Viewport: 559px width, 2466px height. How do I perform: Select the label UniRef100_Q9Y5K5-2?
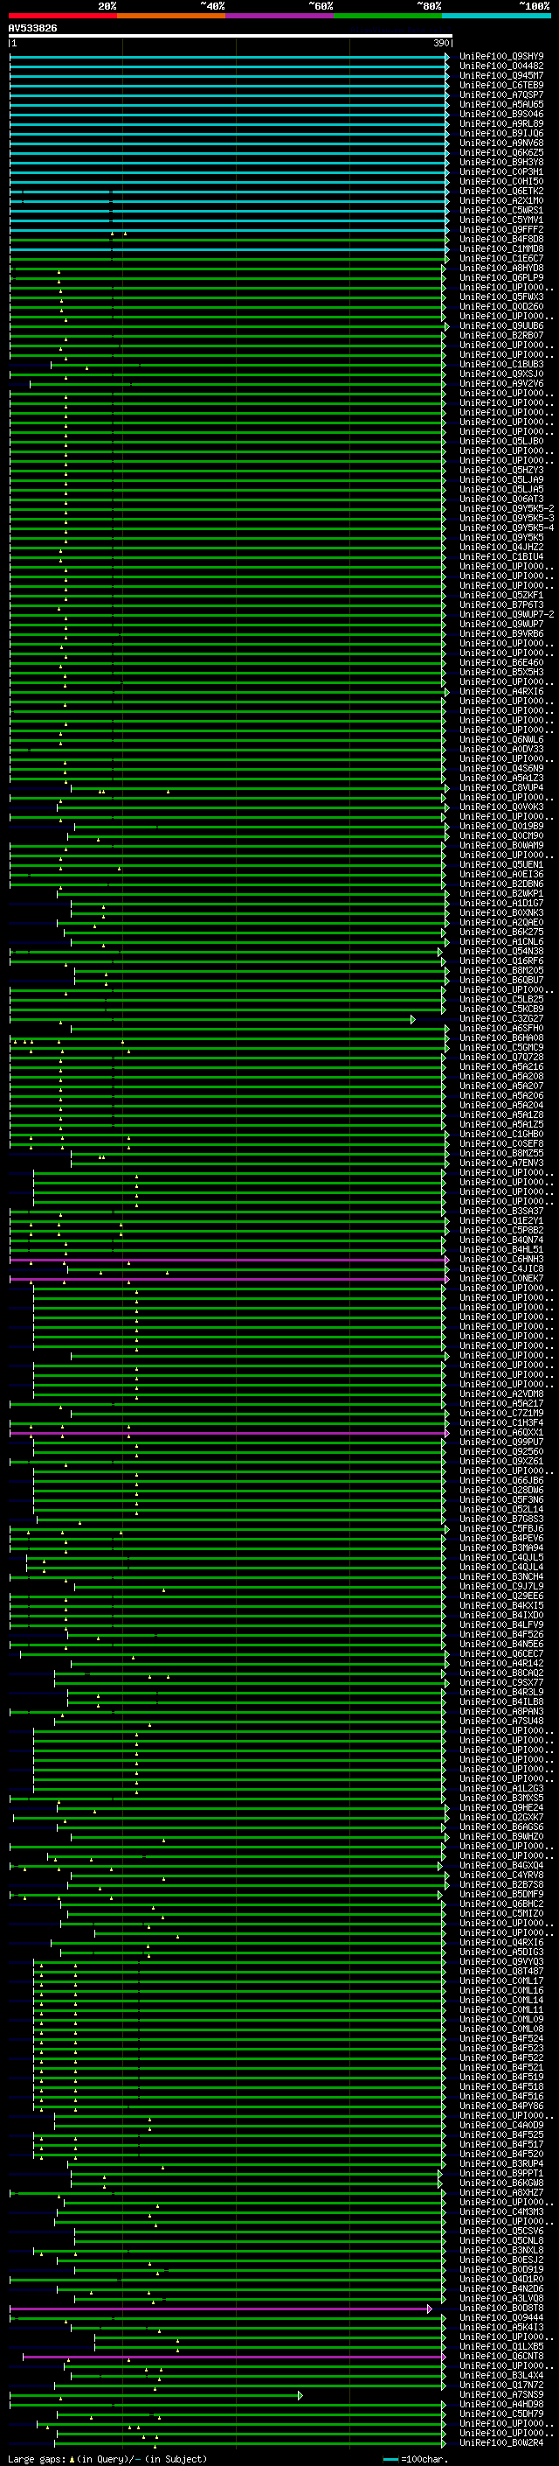click(507, 508)
